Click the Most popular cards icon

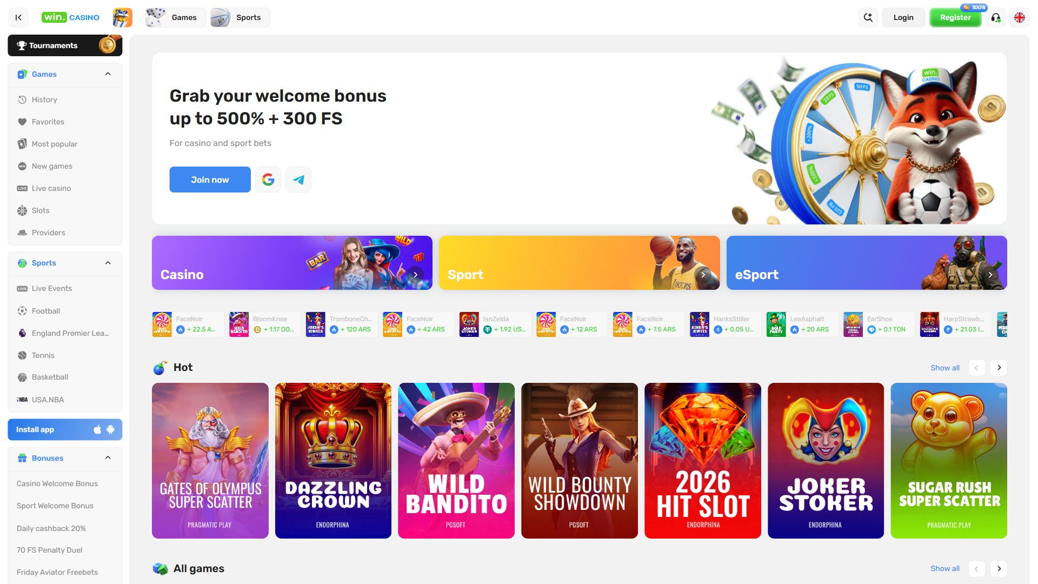click(x=22, y=144)
